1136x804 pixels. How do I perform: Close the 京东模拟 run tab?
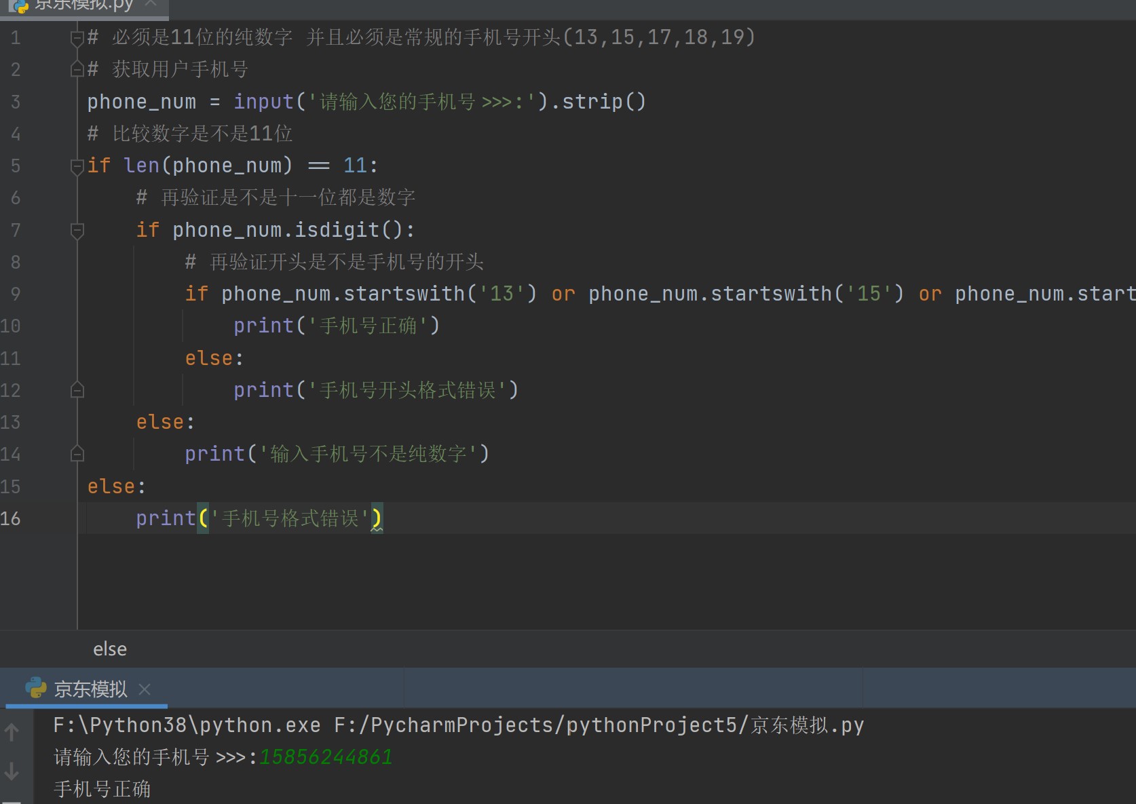click(144, 689)
